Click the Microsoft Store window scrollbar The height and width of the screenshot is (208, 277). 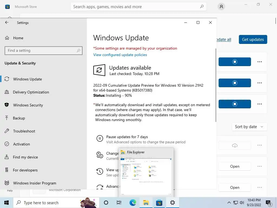tap(276, 21)
